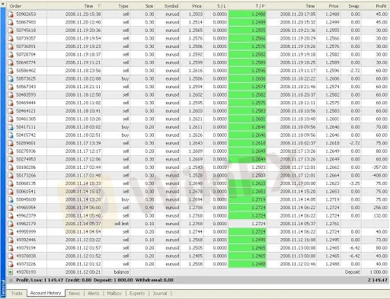Select the Account History tab

click(46, 293)
